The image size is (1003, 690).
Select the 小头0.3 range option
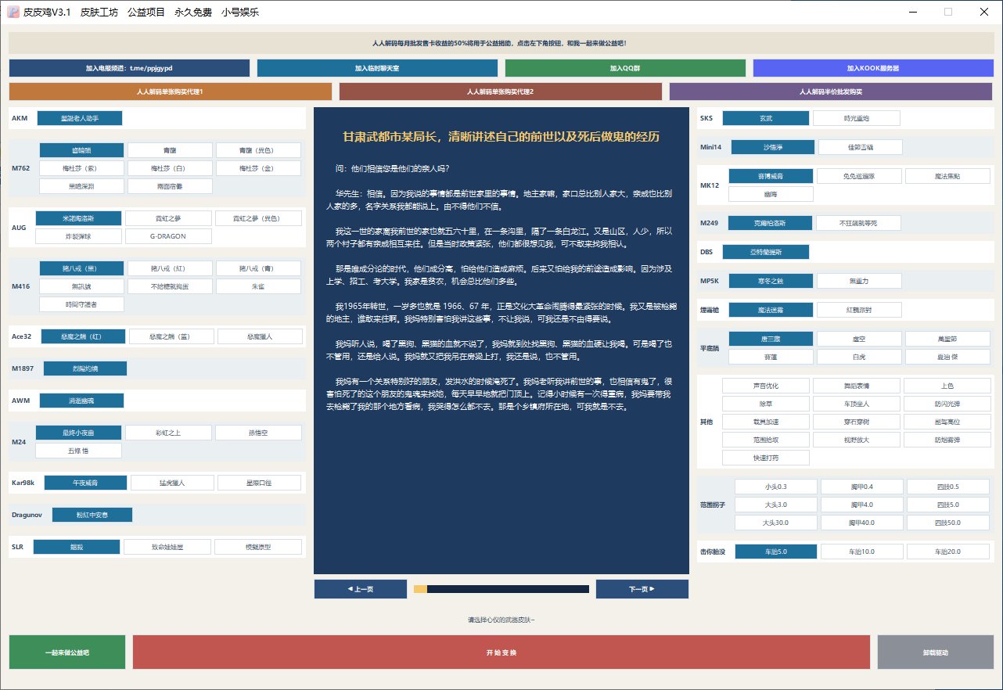776,487
